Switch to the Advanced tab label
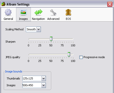This screenshot has width=114, height=93. (x=53, y=19)
